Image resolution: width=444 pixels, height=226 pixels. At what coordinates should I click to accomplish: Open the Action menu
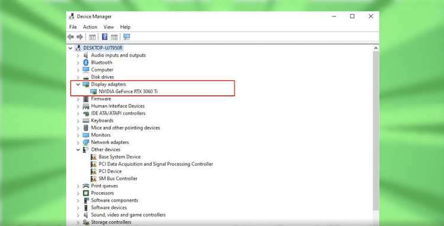pos(90,27)
